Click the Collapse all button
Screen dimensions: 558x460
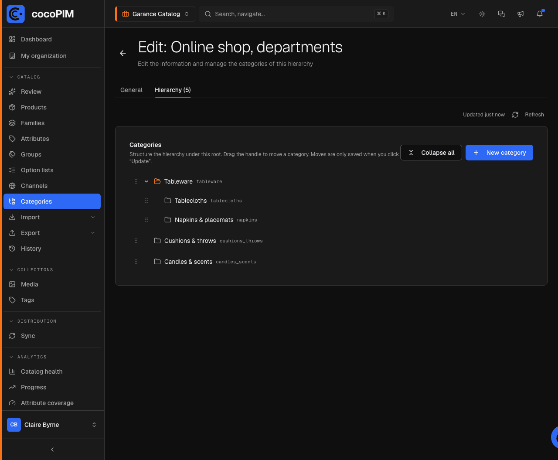point(431,153)
